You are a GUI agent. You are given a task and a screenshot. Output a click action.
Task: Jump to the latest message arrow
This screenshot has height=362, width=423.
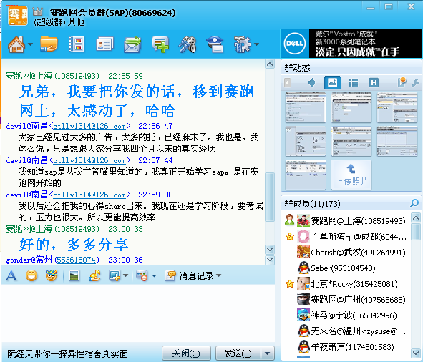[x=270, y=260]
